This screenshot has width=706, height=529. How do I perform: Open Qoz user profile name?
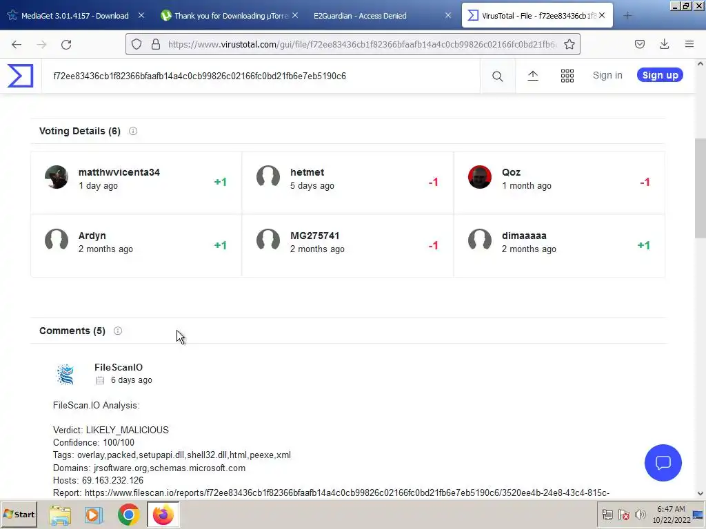tap(511, 172)
